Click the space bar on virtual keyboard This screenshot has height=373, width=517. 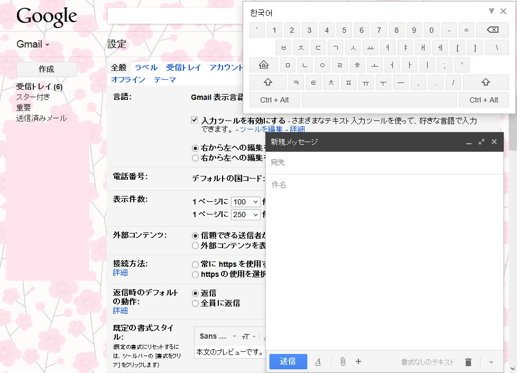[379, 100]
